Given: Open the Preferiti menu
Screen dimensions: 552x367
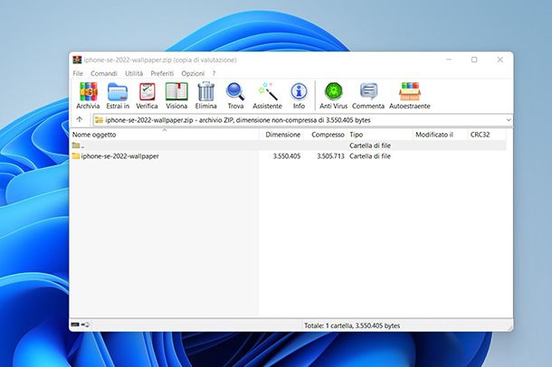Looking at the screenshot, I should [162, 73].
